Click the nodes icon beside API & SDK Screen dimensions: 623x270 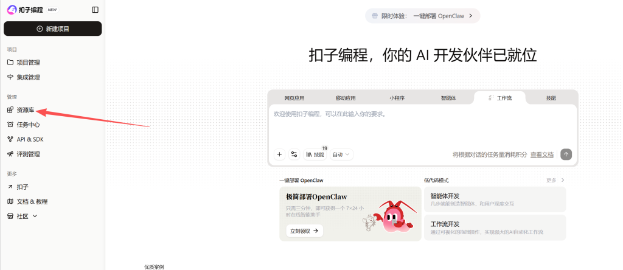pyautogui.click(x=10, y=139)
